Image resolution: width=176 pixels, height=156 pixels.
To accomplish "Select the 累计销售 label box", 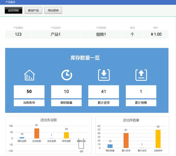I will pos(141,103).
